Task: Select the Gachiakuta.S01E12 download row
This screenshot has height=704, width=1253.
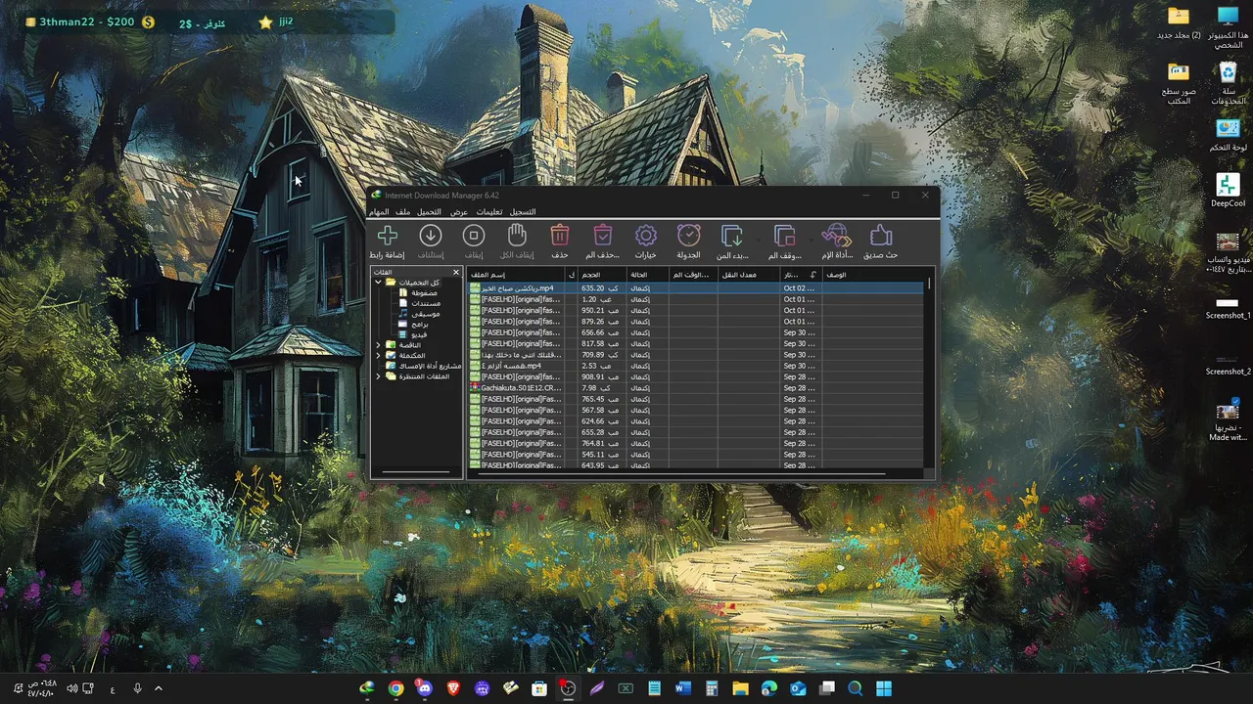Action: pyautogui.click(x=697, y=388)
